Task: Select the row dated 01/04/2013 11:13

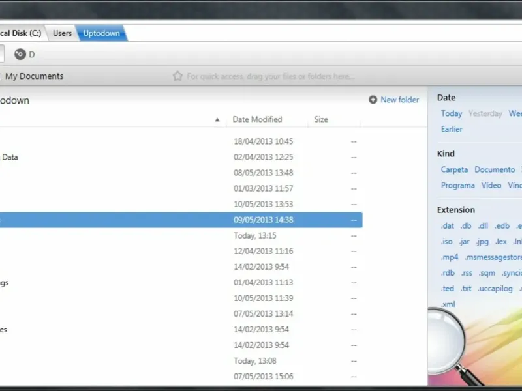Action: [181, 282]
